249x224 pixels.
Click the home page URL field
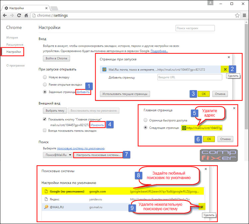[202, 128]
